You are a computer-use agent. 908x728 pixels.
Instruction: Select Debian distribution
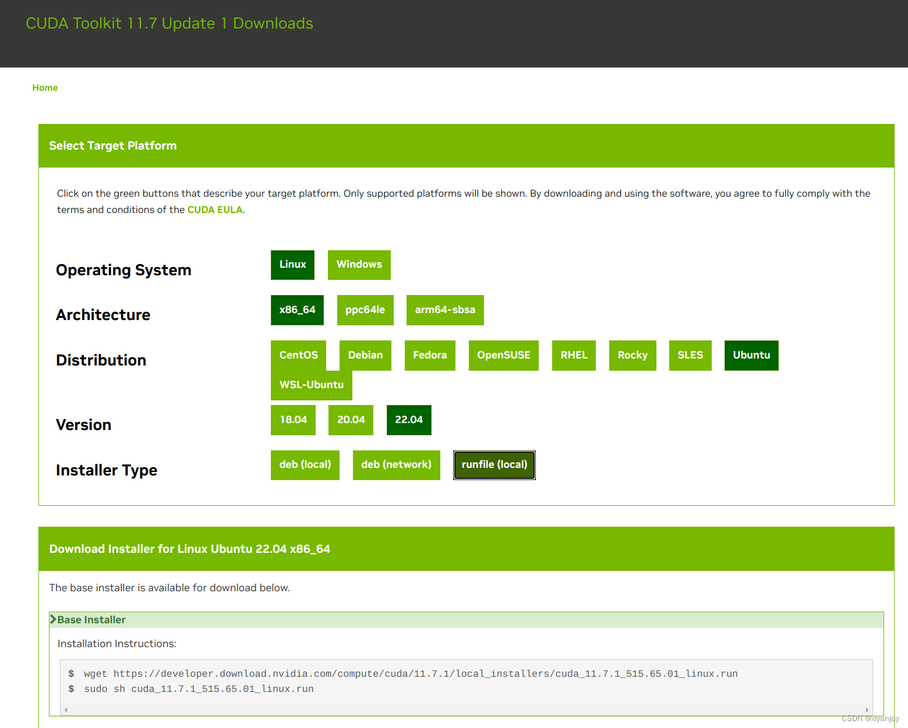365,356
